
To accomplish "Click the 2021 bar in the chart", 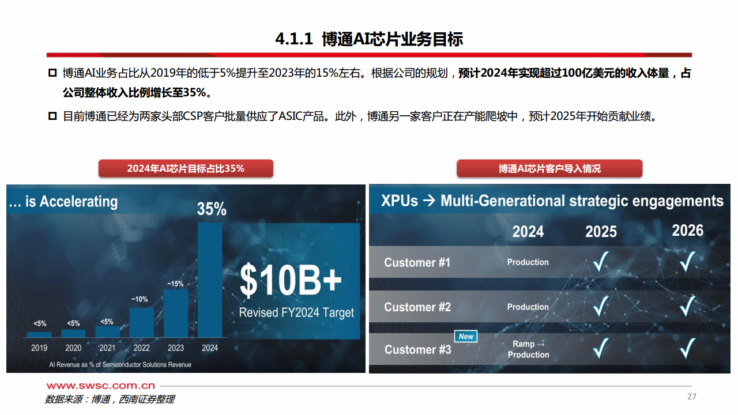I will 107,332.
